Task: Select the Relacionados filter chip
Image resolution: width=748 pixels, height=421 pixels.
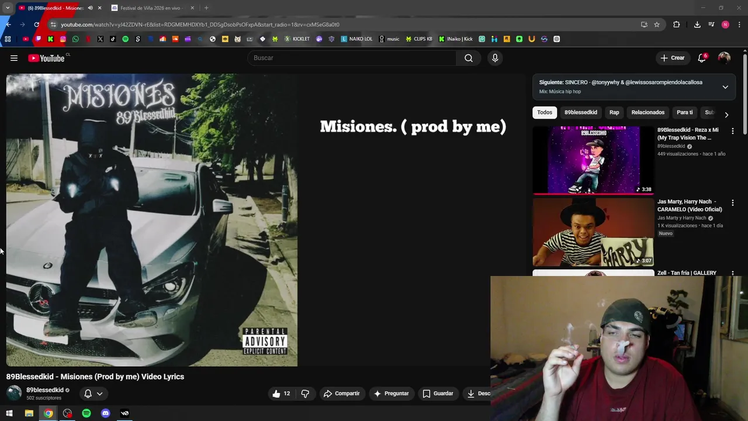Action: tap(647, 112)
